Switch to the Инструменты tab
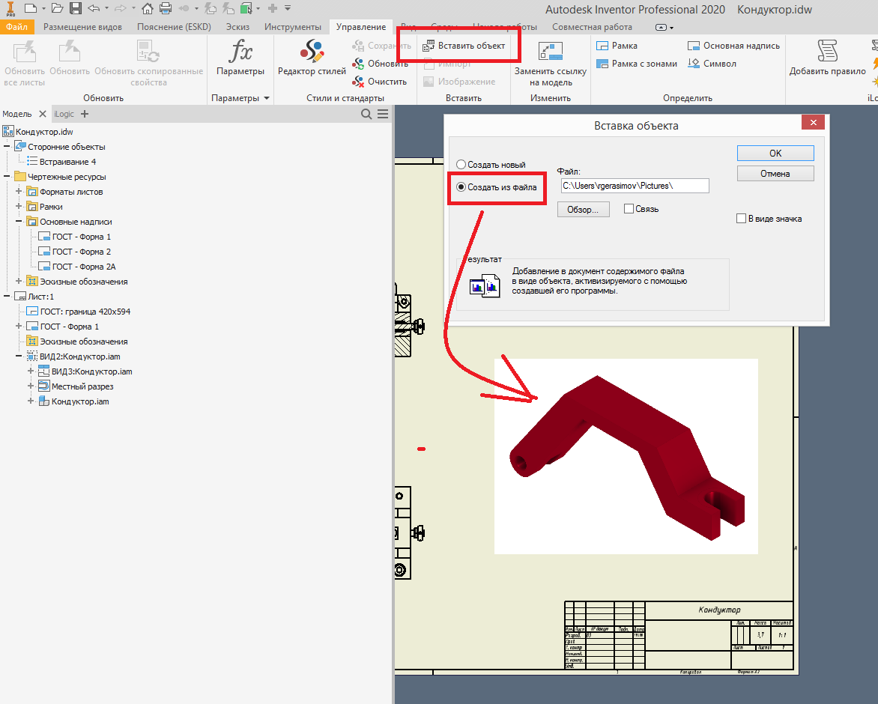The height and width of the screenshot is (704, 878). pos(293,27)
